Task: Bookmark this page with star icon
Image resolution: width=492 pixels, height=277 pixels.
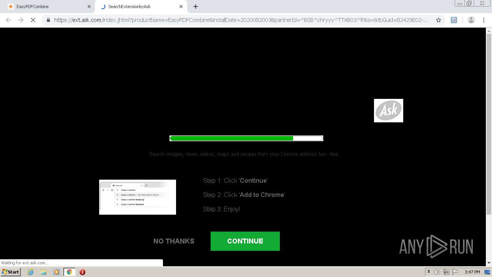Action: (x=439, y=20)
